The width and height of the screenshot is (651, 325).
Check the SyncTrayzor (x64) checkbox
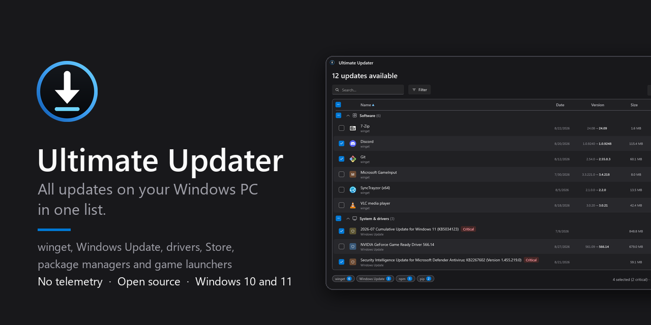342,190
